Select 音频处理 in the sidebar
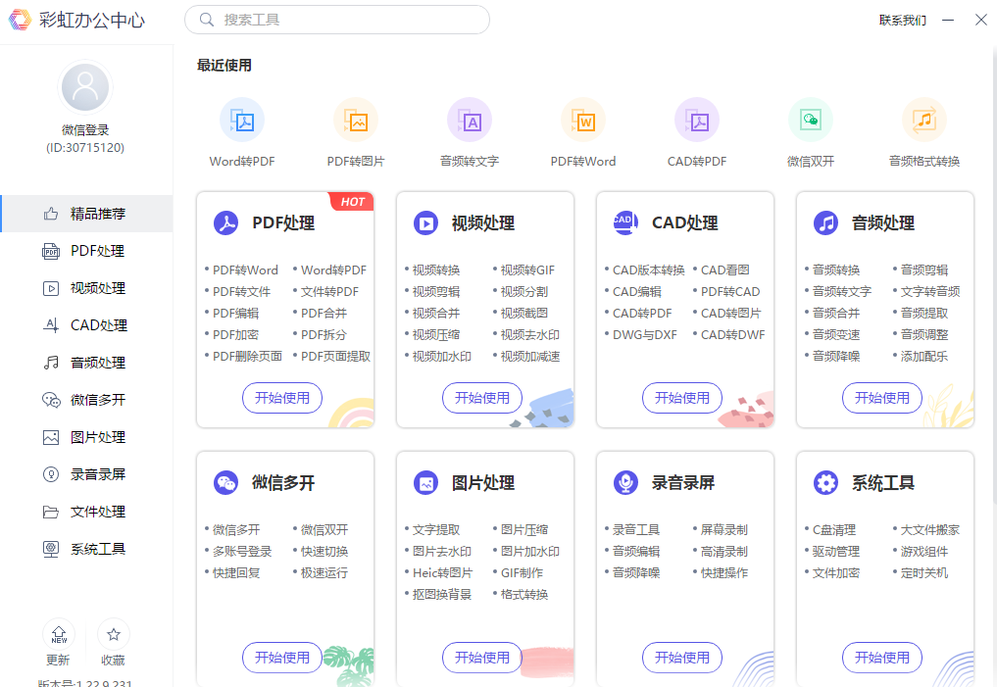This screenshot has width=997, height=687. [x=86, y=363]
